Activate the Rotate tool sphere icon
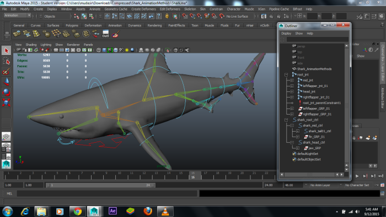Screen dimensions: 386x217 tap(6, 92)
